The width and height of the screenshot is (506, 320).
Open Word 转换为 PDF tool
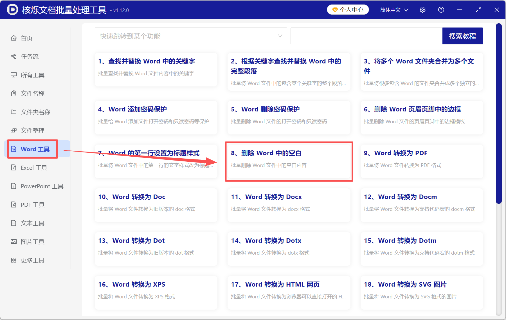pos(421,161)
